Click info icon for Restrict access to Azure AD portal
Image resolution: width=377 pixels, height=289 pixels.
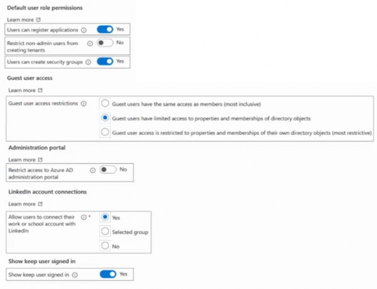[x=93, y=171]
